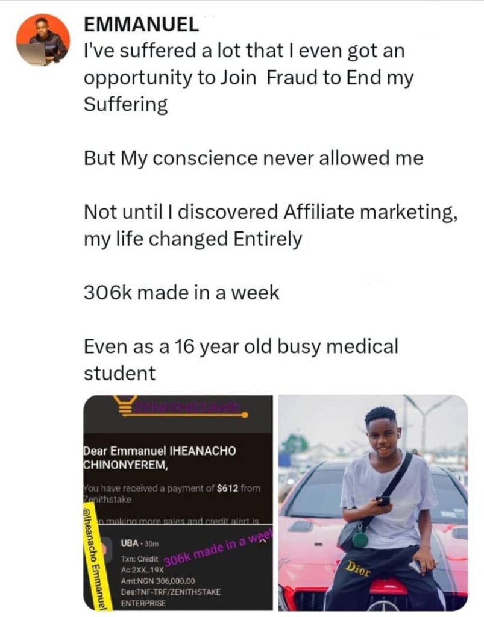Click the "But My conscience never allowed me" line
The image size is (484, 617).
[x=253, y=158]
